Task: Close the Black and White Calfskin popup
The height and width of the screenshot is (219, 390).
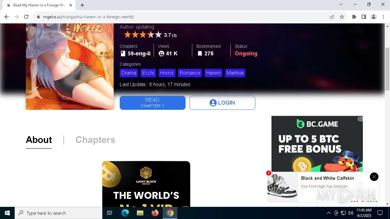Action: point(374,177)
